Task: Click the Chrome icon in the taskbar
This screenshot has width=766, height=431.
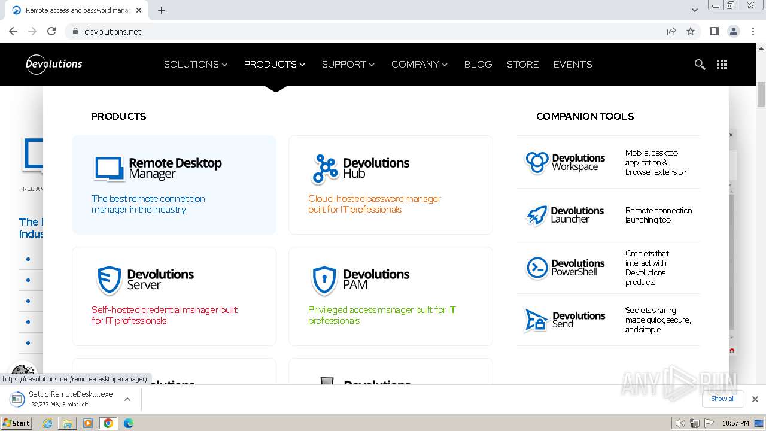Action: coord(108,423)
